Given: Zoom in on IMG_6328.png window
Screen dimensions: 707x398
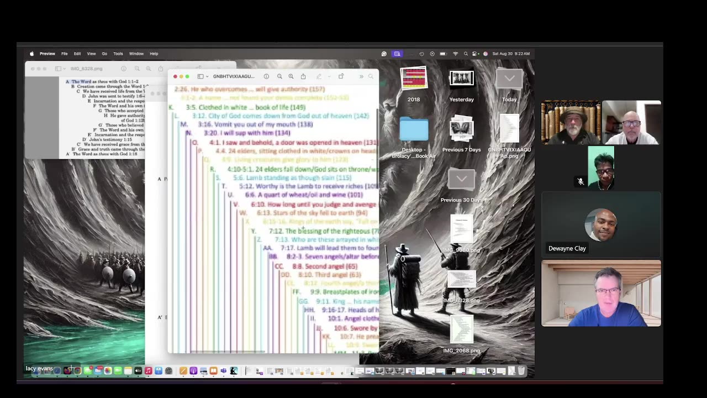Looking at the screenshot, I should click(149, 69).
